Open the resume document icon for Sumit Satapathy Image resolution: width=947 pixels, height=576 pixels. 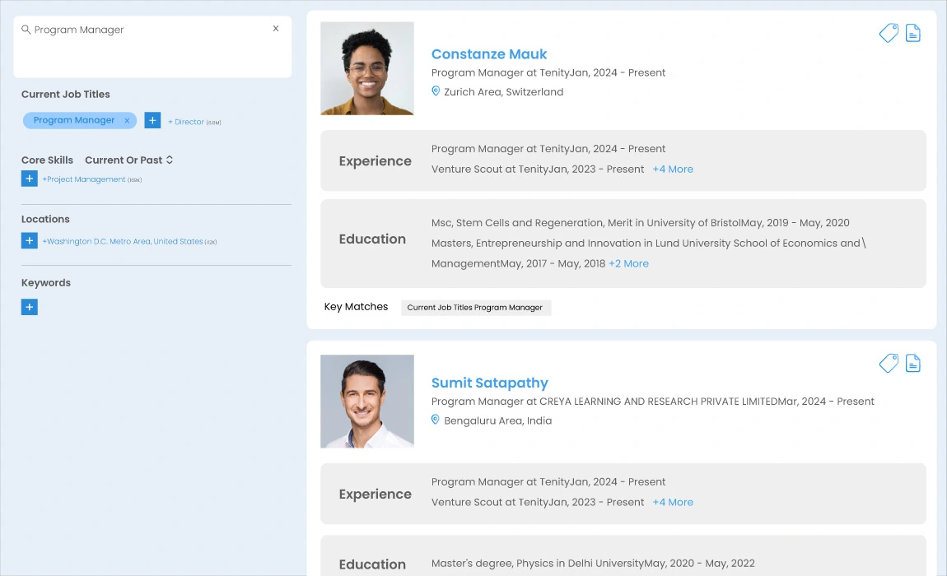(x=912, y=362)
